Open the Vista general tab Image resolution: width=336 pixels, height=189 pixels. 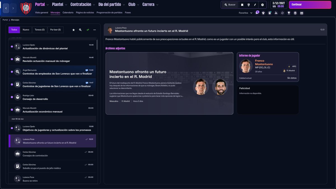(42, 13)
